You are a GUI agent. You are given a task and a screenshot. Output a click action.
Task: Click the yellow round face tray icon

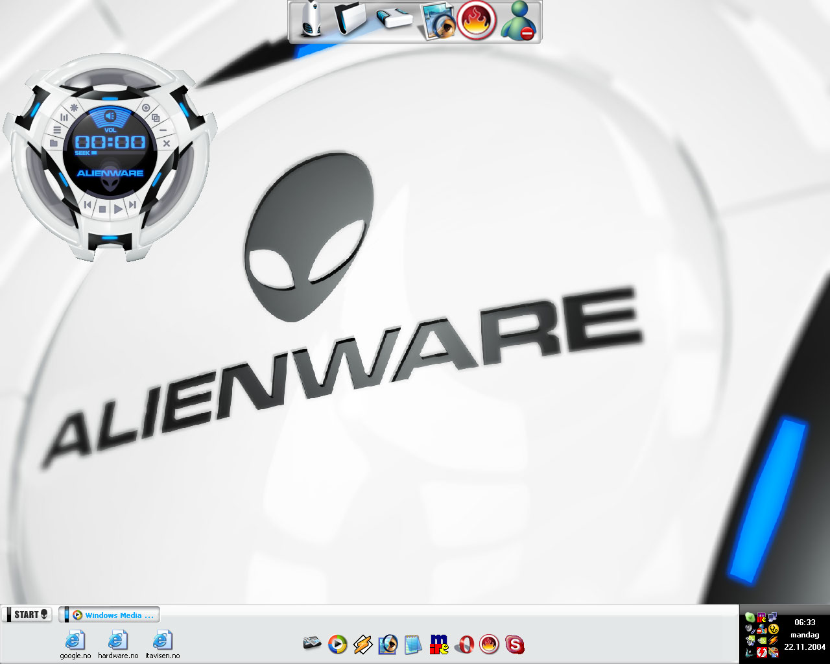pyautogui.click(x=773, y=629)
